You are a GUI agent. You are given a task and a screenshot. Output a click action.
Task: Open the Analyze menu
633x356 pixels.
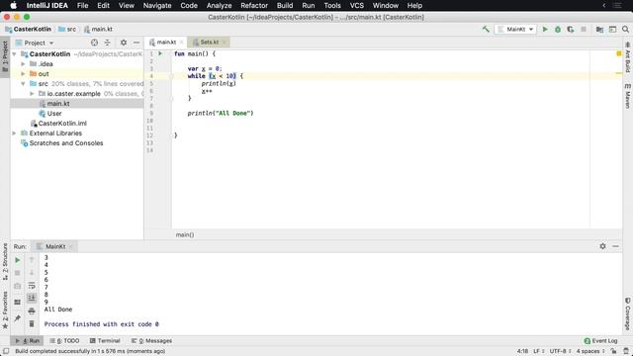(x=219, y=6)
